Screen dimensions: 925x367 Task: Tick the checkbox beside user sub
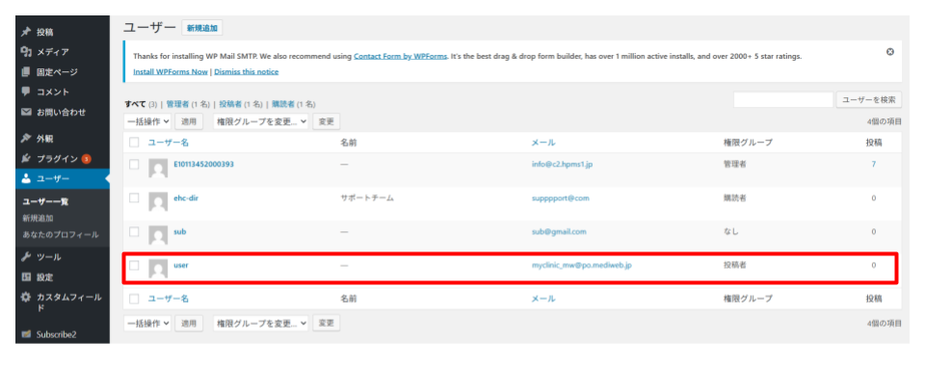[x=135, y=231]
